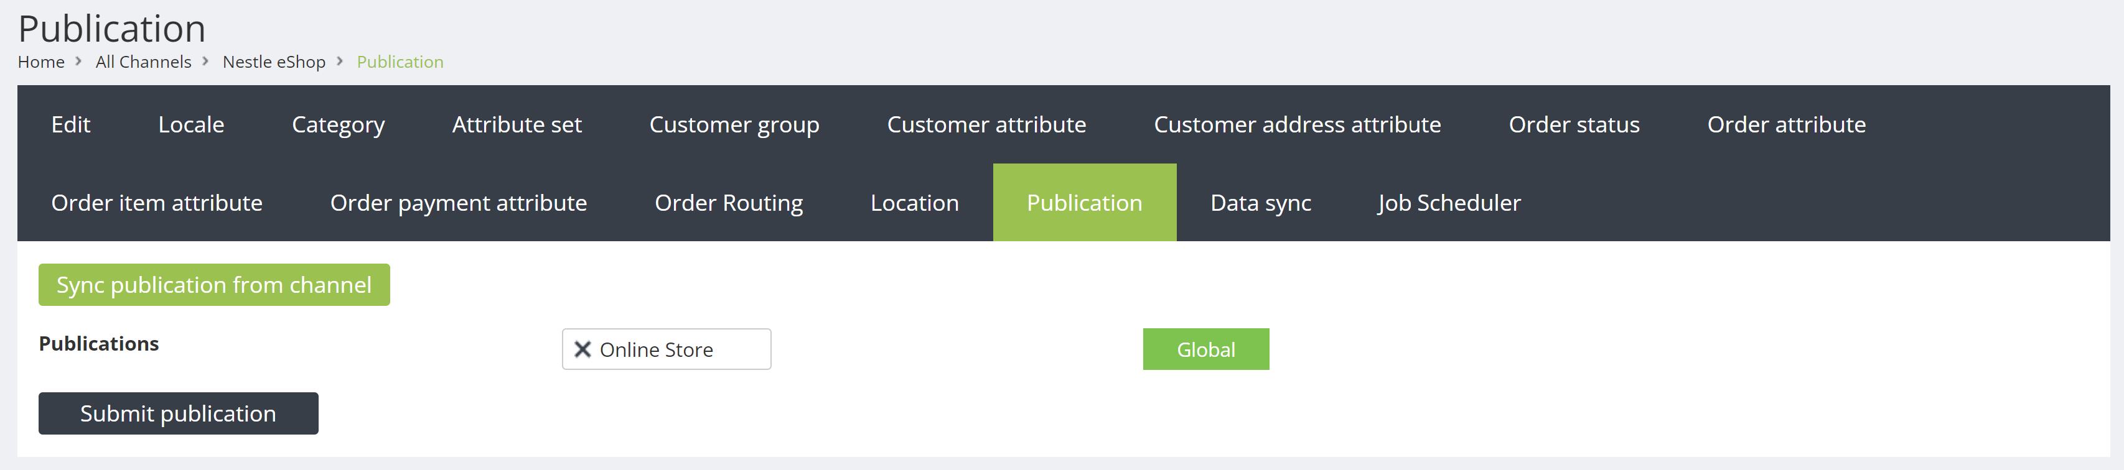Switch to Customer address attribute tab
The image size is (2124, 470).
(1298, 124)
